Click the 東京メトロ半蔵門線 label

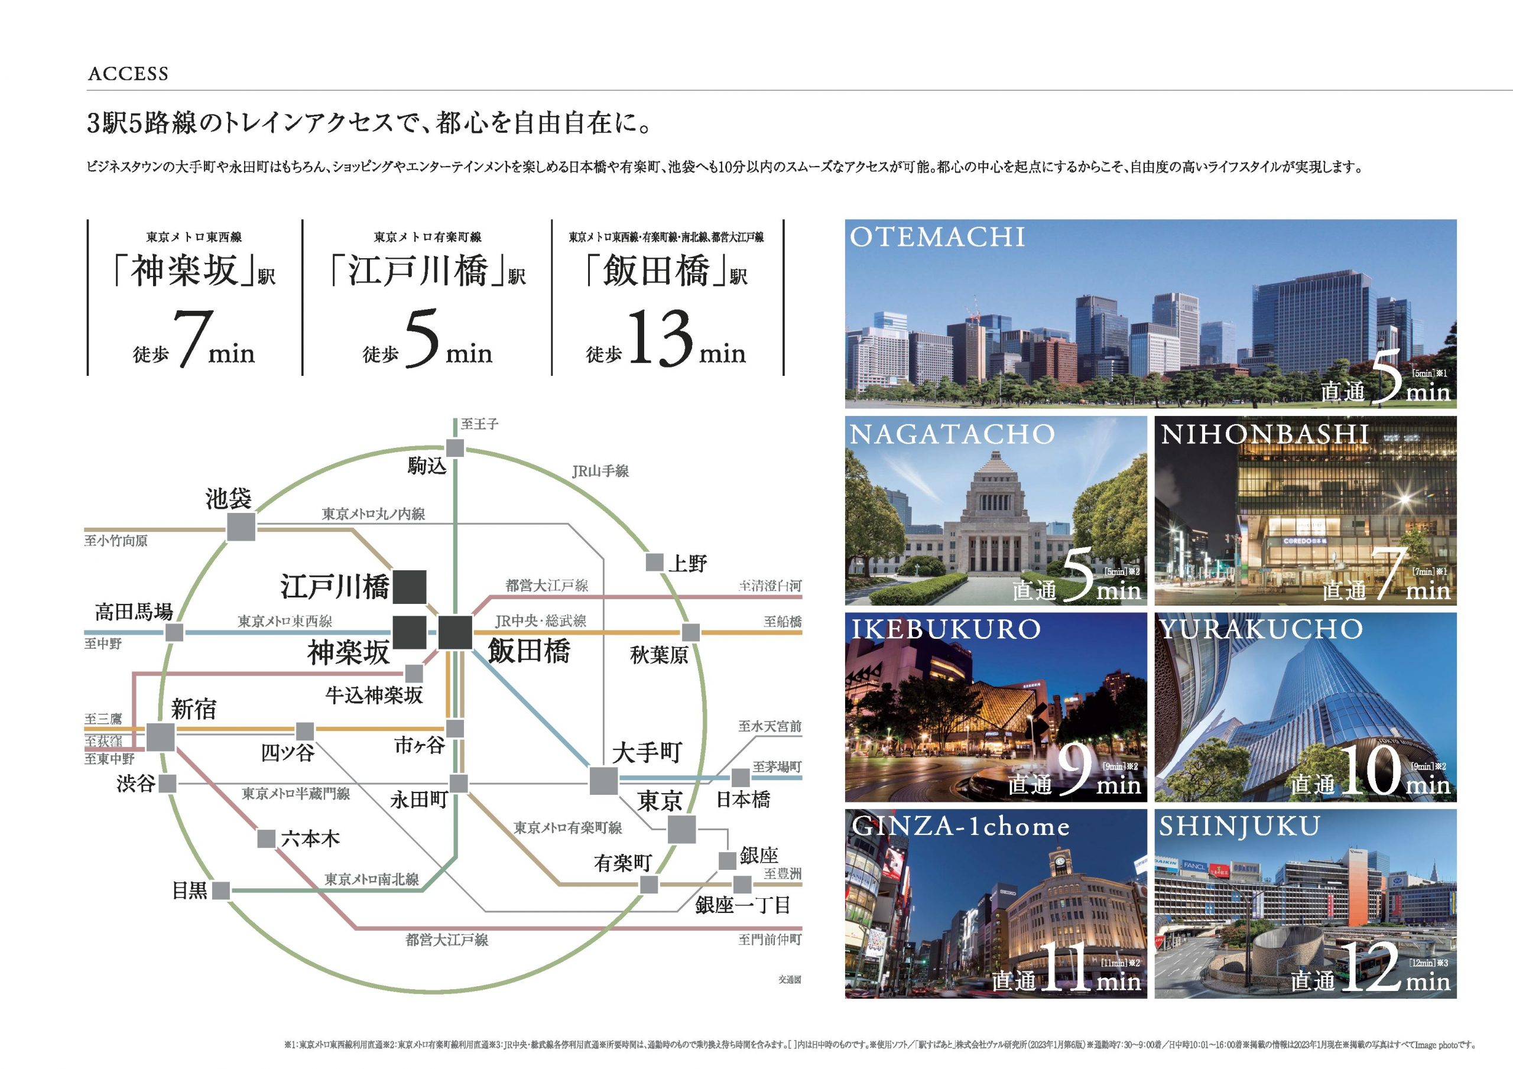click(x=296, y=794)
